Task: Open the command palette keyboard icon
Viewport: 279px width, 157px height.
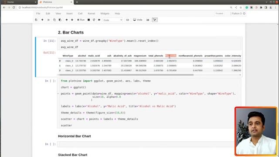Action: pos(128,20)
